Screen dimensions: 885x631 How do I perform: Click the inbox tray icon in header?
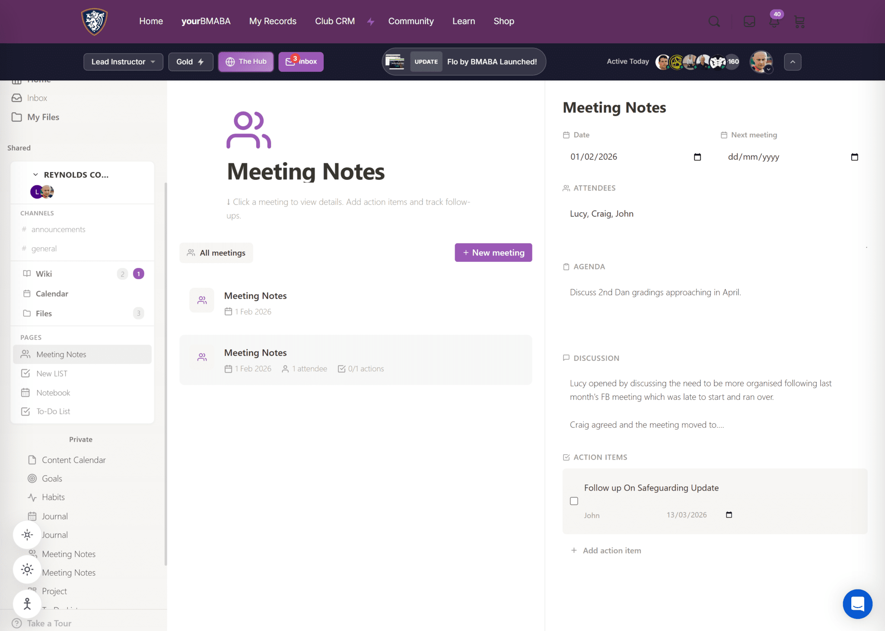[749, 22]
